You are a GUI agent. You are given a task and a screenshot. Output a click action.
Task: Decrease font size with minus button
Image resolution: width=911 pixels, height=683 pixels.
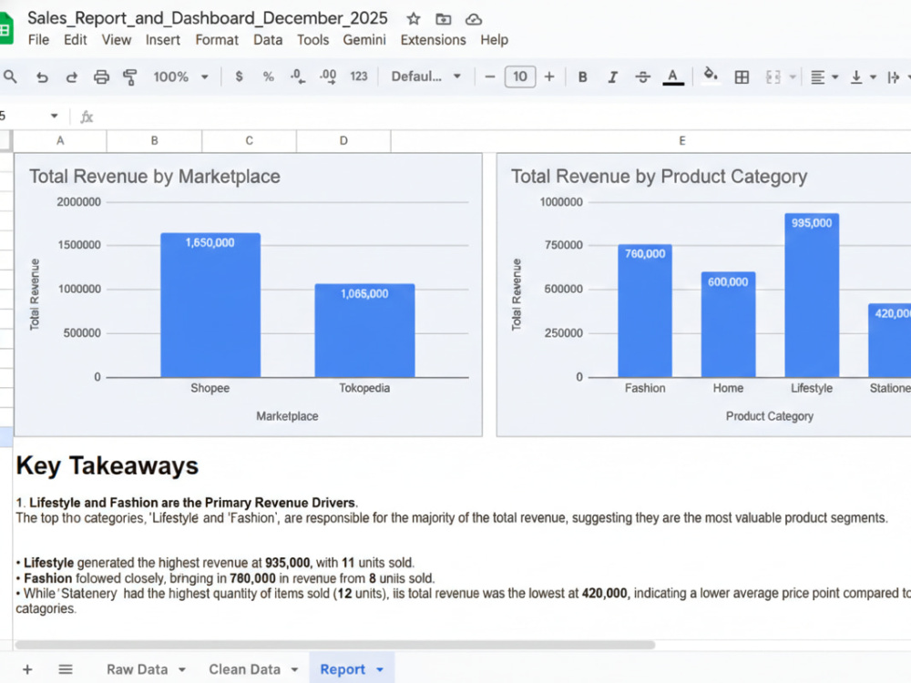tap(490, 76)
